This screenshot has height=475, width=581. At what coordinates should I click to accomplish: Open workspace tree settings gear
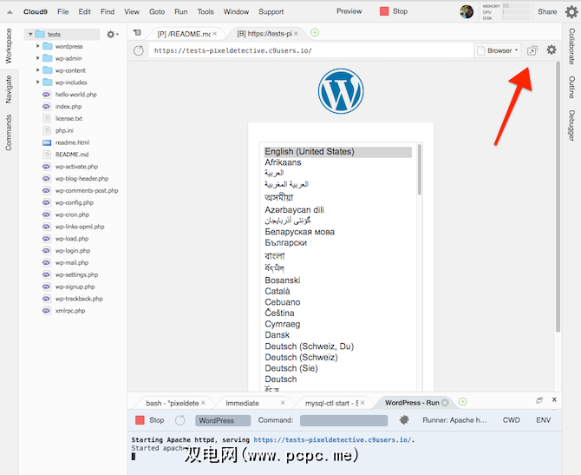tap(111, 34)
